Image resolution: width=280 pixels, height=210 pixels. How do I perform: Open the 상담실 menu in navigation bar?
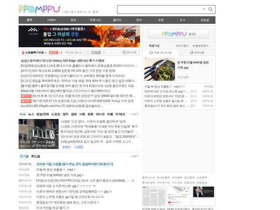click(x=204, y=20)
